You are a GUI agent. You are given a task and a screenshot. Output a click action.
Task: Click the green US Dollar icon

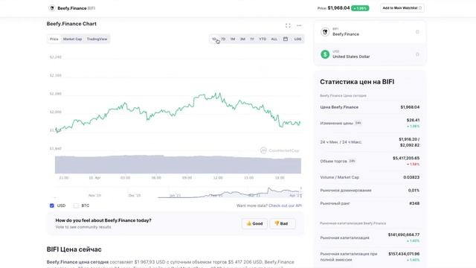click(x=325, y=54)
